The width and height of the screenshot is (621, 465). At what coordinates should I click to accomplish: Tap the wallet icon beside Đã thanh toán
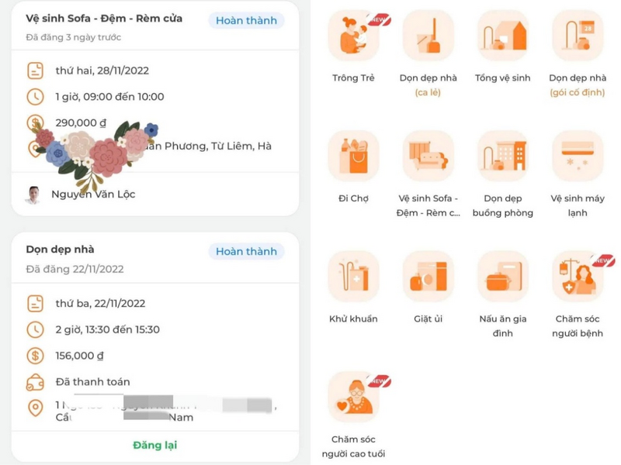tap(33, 381)
